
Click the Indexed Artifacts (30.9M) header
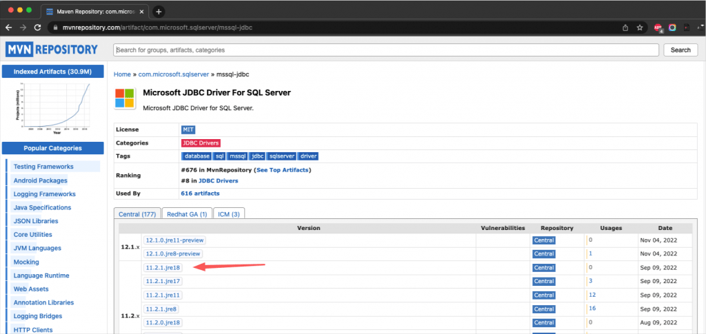click(52, 72)
